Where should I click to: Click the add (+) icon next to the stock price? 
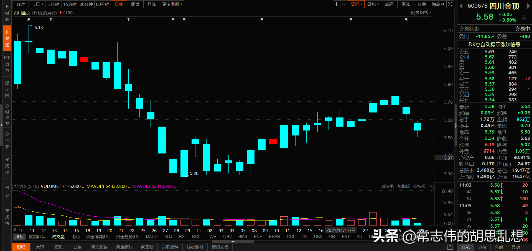click(524, 18)
